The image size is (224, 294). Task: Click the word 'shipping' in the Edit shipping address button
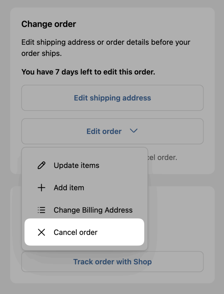[105, 98]
